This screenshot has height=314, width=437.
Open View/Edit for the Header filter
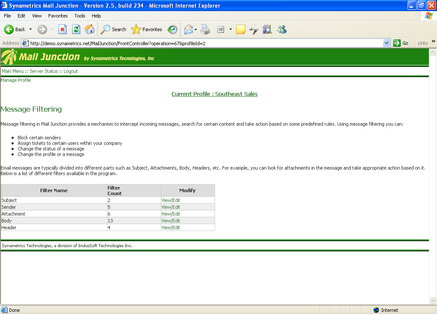pyautogui.click(x=171, y=228)
